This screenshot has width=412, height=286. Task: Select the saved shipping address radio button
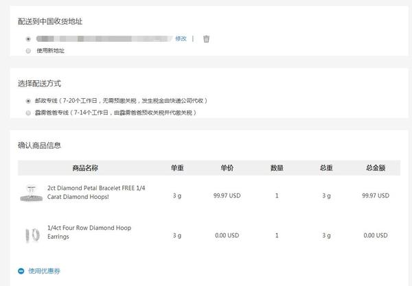(x=28, y=39)
